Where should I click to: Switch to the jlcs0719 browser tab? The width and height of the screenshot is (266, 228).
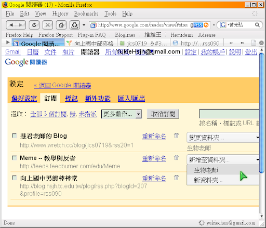click(x=144, y=43)
